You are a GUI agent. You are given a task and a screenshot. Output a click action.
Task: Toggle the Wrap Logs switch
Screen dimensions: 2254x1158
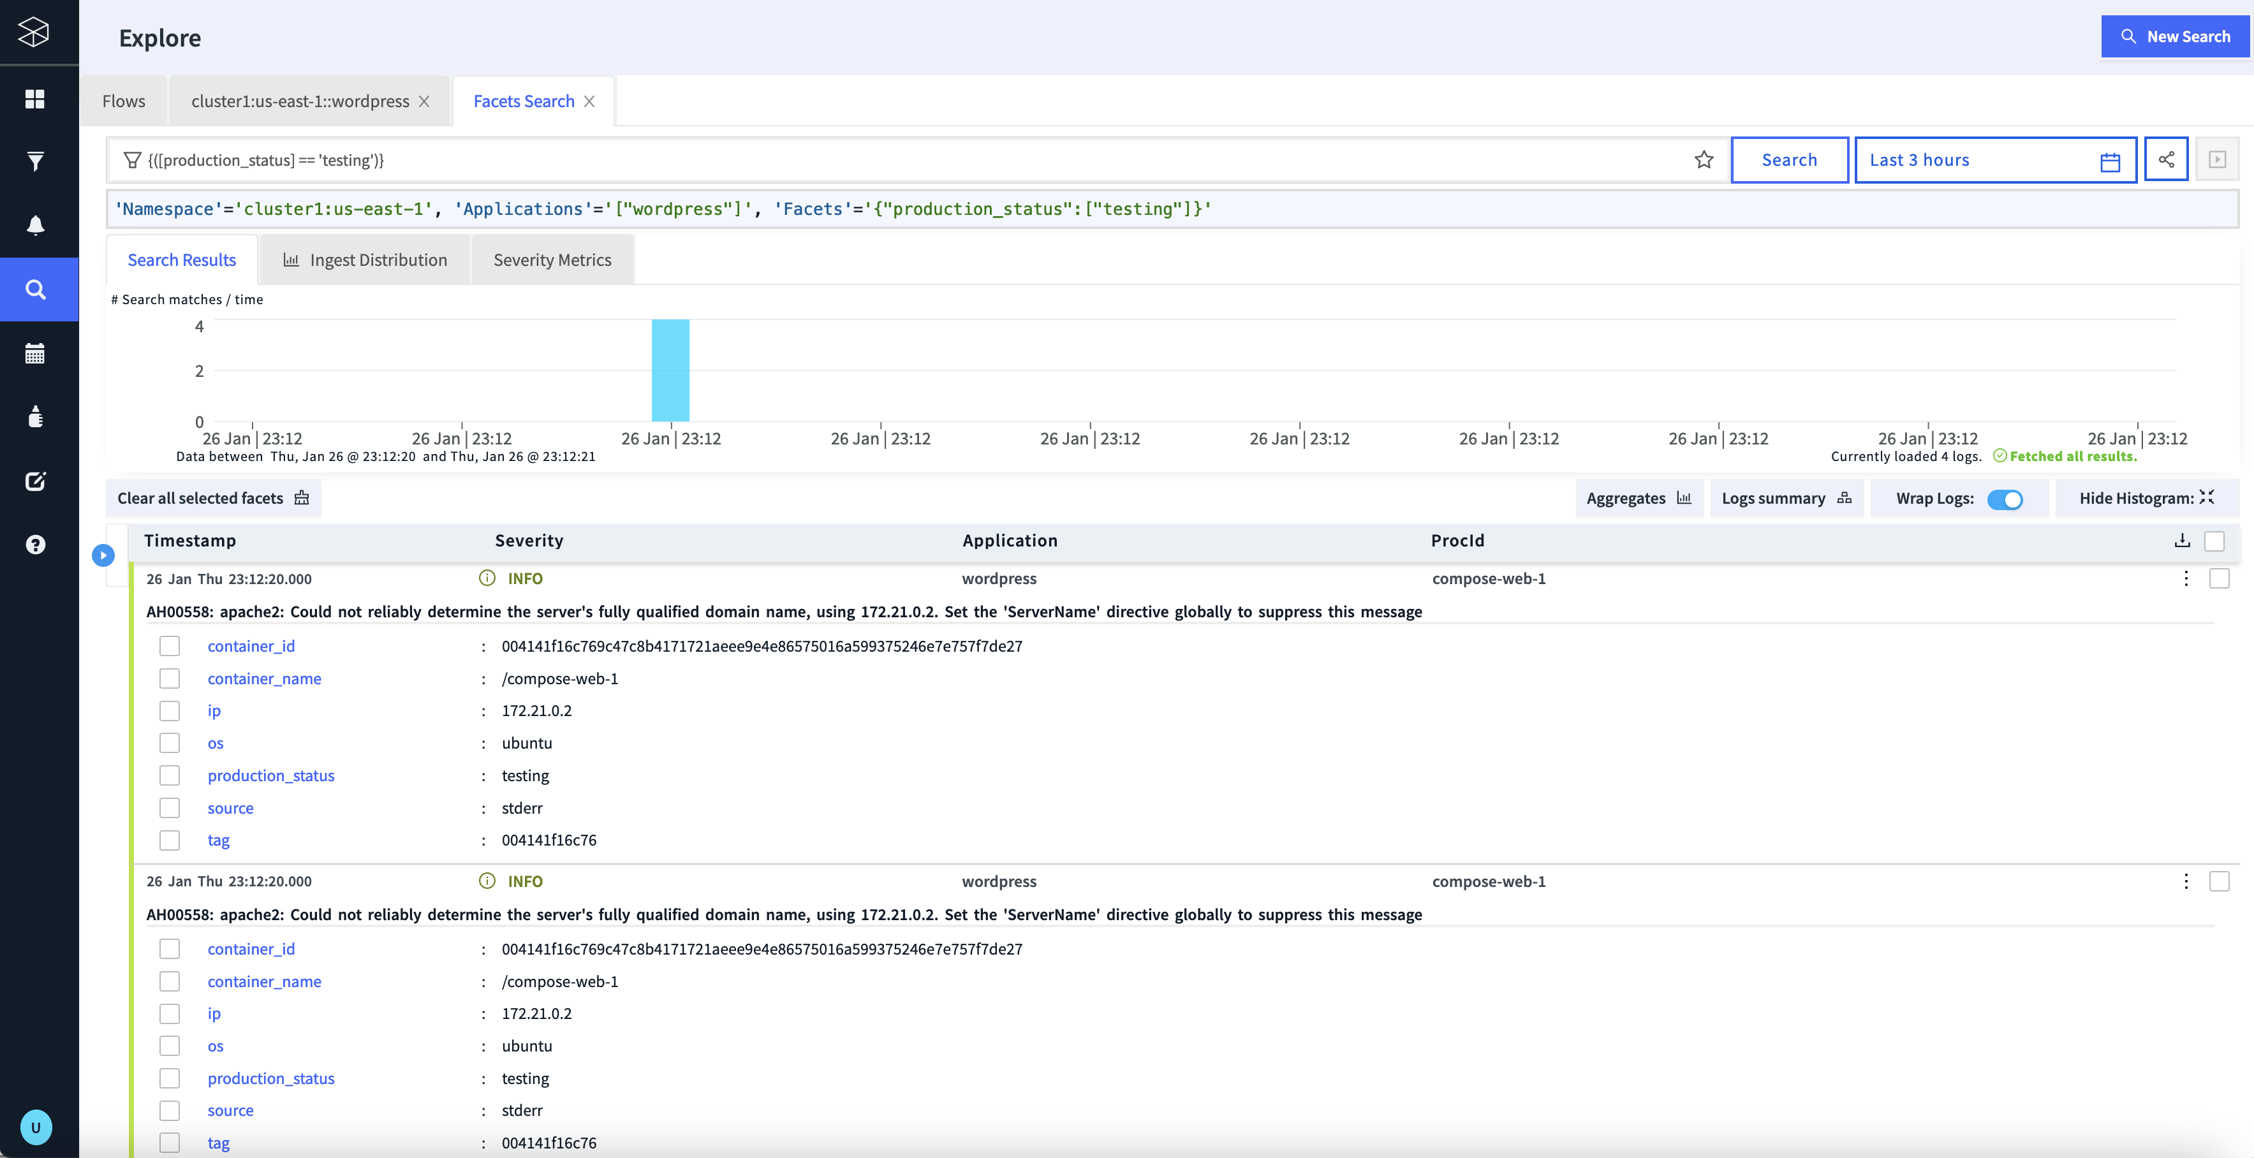coord(2005,499)
